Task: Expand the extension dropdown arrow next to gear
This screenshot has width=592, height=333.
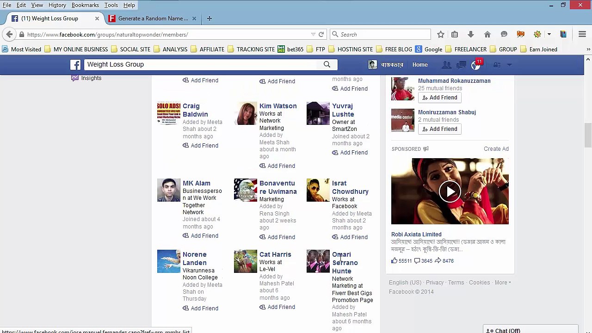Action: pos(549,34)
